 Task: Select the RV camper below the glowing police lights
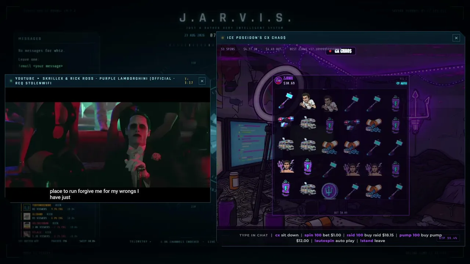[x=286, y=144]
